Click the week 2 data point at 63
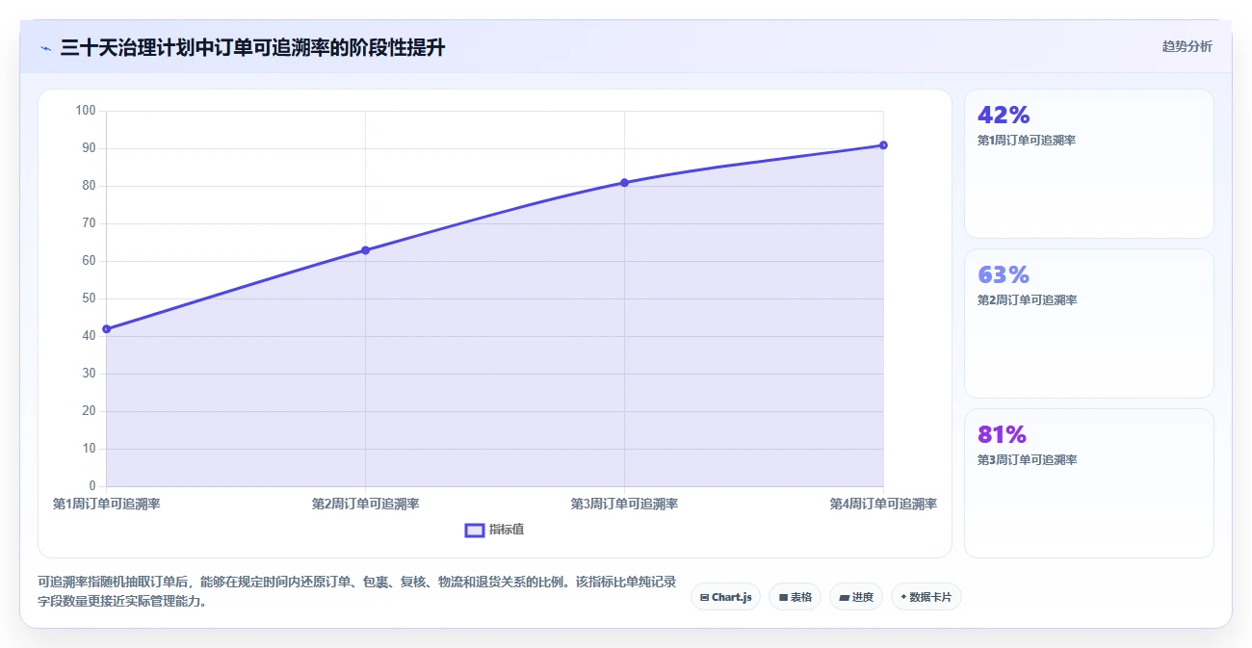The width and height of the screenshot is (1252, 648). pyautogui.click(x=365, y=250)
